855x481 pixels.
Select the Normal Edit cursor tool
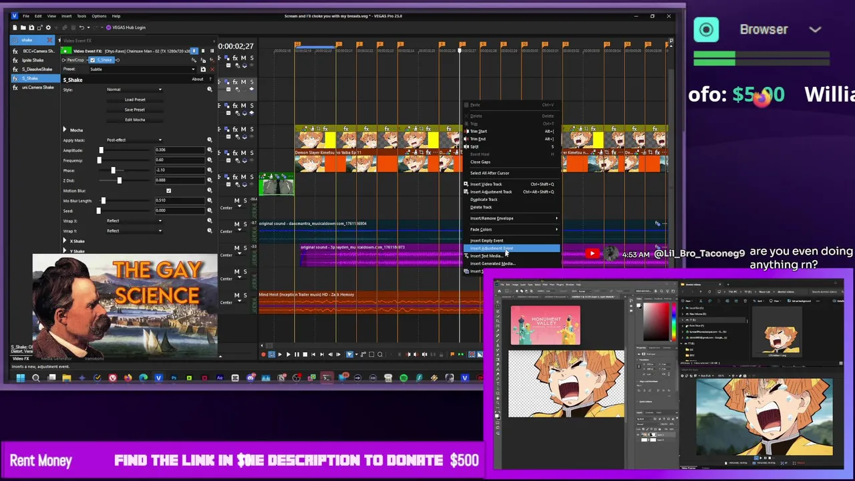coord(349,355)
